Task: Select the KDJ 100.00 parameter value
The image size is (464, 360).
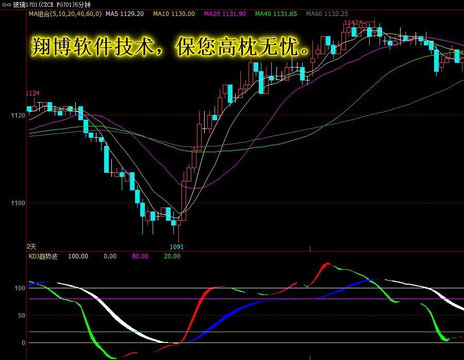Action: coord(78,256)
